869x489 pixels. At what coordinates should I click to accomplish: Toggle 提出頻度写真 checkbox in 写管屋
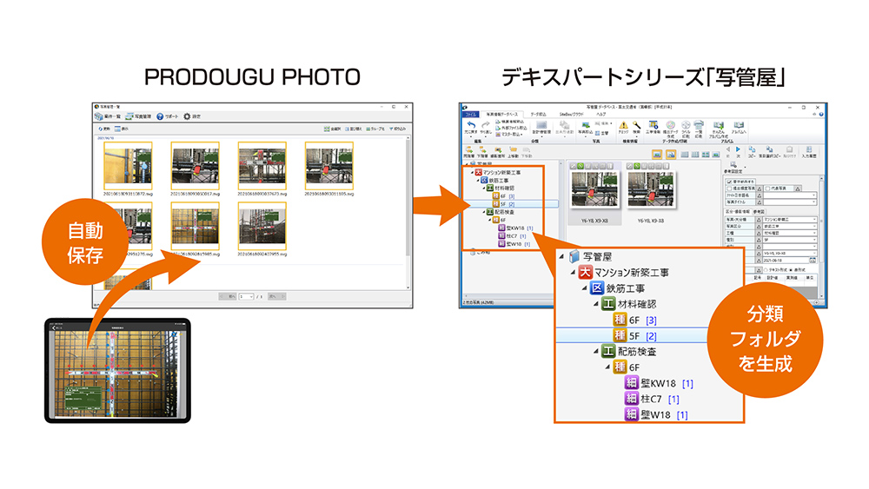pyautogui.click(x=729, y=188)
